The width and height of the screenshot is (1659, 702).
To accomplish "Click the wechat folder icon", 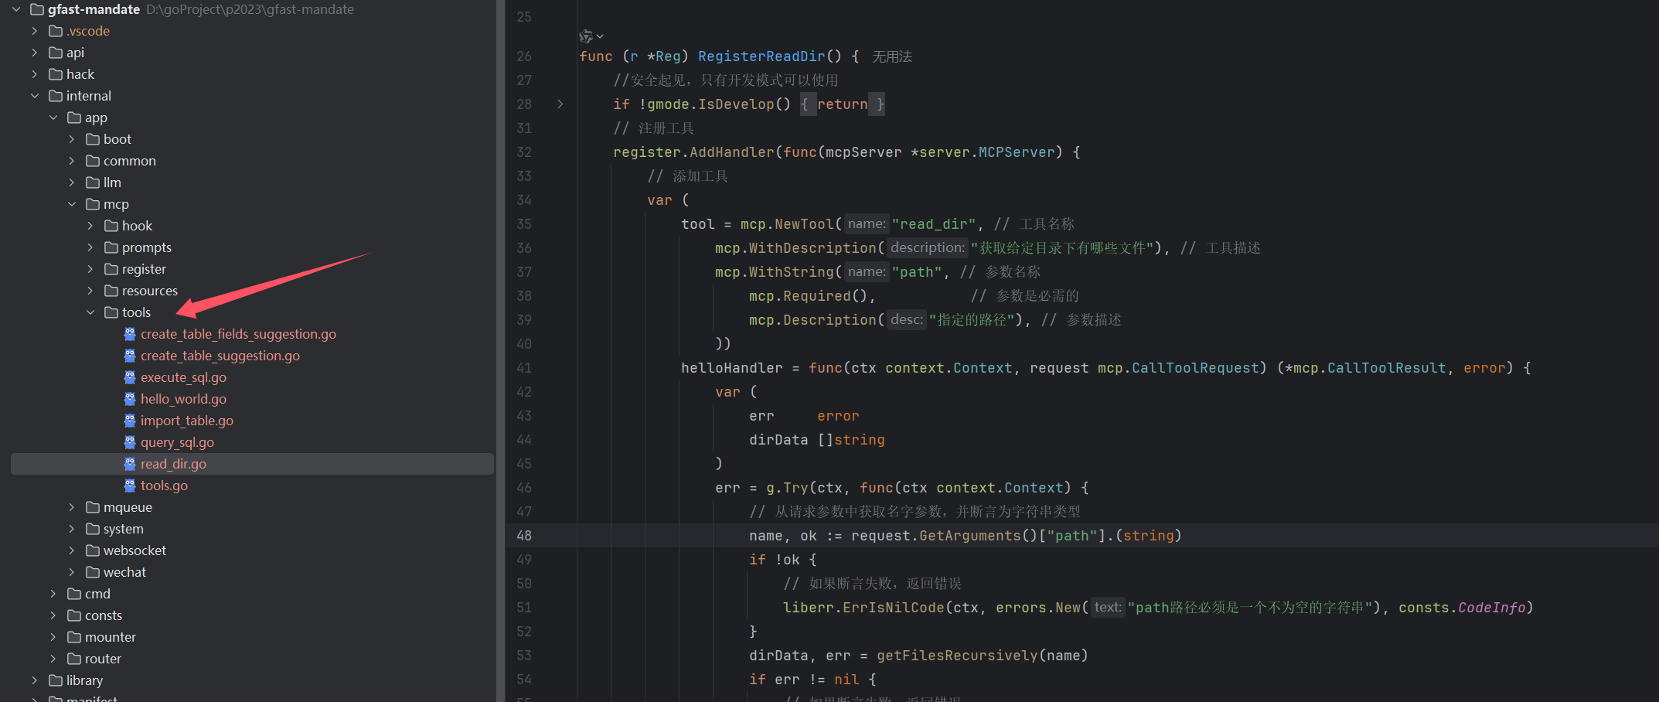I will 93,572.
